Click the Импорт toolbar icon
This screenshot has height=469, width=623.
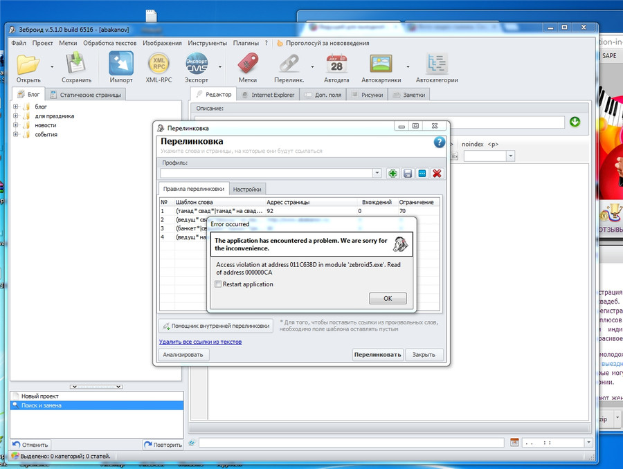(120, 64)
